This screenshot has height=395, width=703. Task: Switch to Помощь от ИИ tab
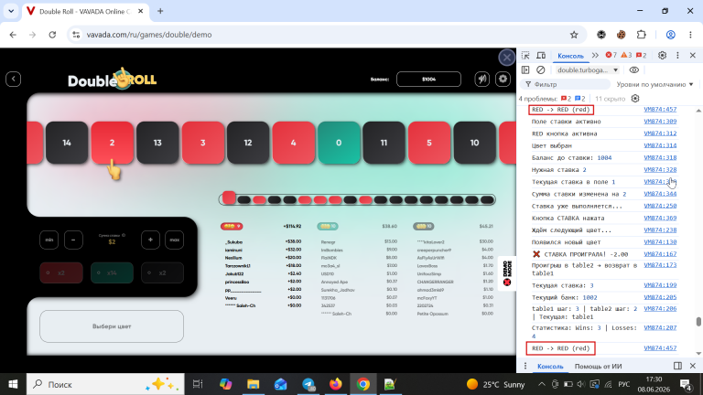pyautogui.click(x=598, y=366)
